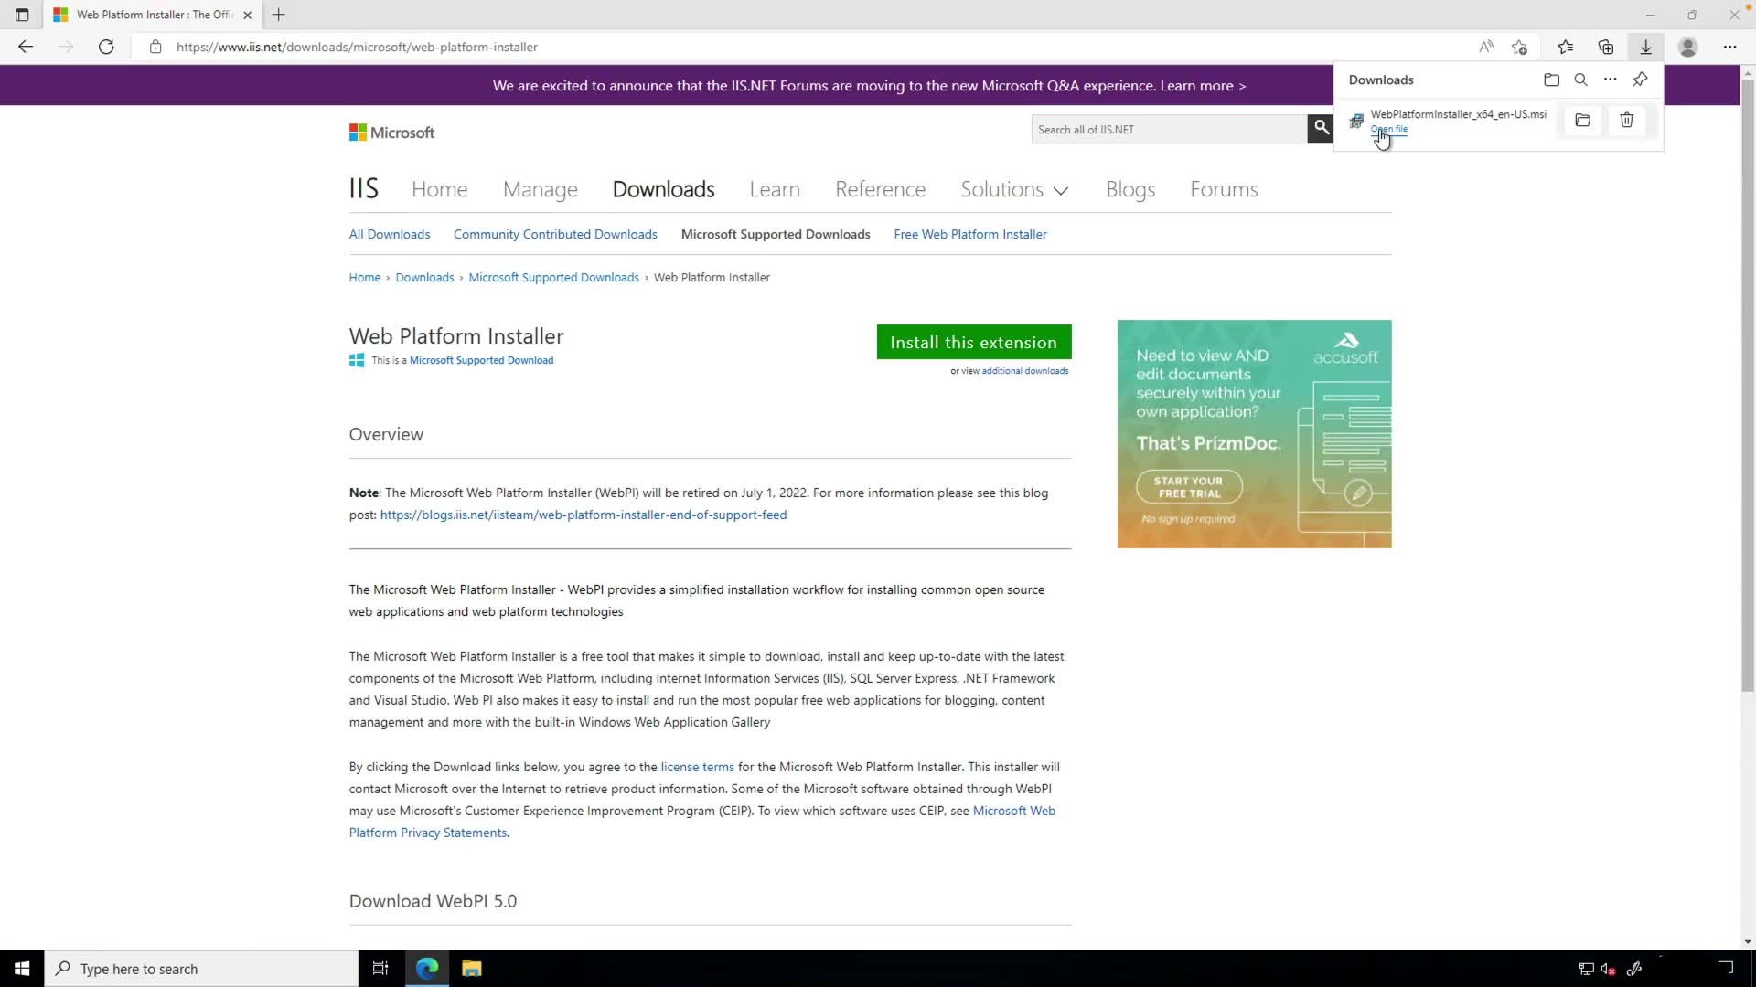Switch to the Learn nav tab

pos(774,189)
